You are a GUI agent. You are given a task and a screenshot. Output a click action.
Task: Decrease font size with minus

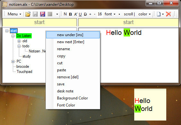[95, 14]
